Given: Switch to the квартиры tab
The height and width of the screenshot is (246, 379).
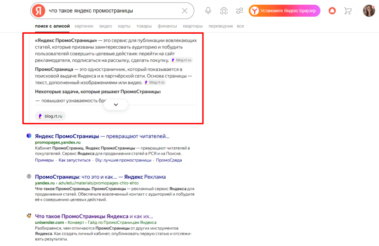Looking at the screenshot, I should [x=193, y=26].
